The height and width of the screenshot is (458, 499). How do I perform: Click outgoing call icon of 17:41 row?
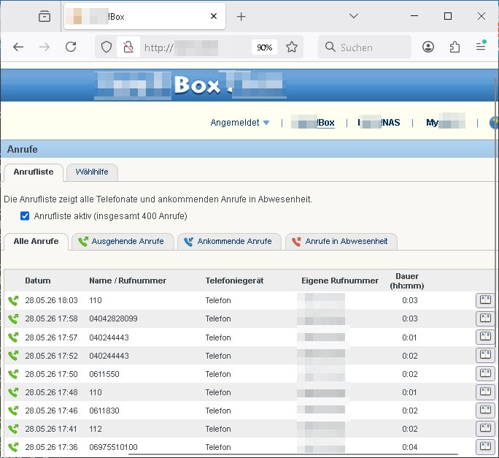[x=13, y=428]
